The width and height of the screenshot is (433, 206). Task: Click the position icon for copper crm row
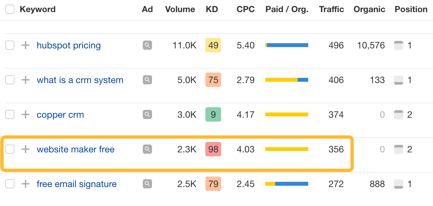point(398,114)
